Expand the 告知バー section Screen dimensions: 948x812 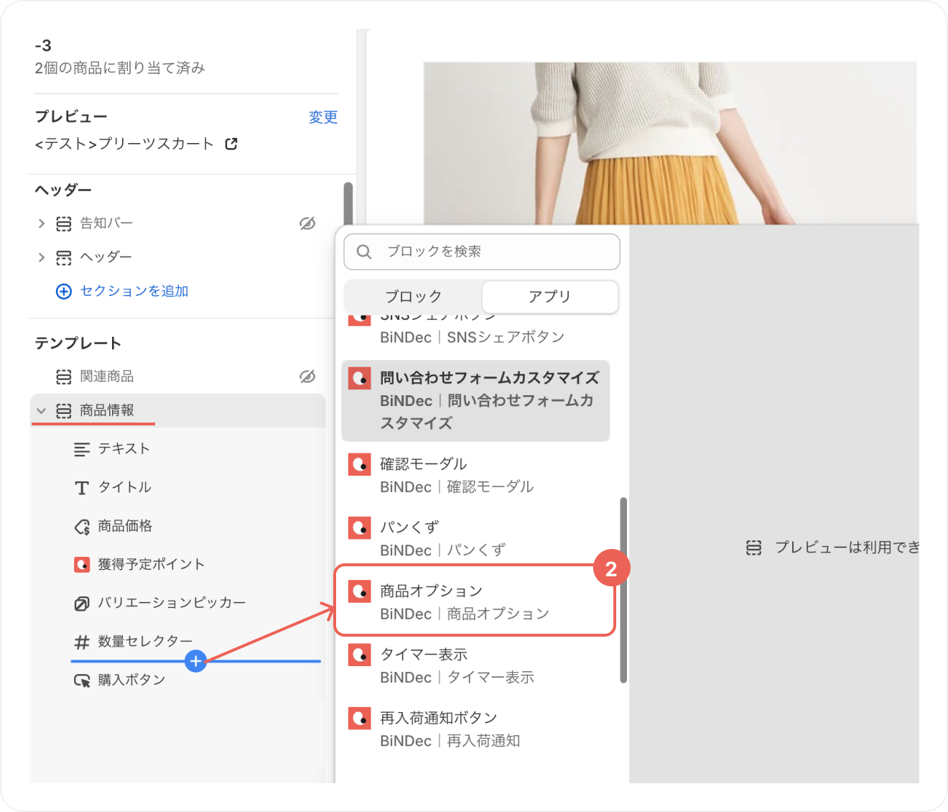42,223
